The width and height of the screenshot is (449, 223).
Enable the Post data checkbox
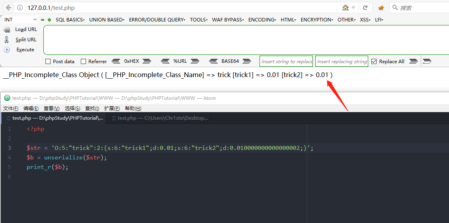tap(48, 62)
